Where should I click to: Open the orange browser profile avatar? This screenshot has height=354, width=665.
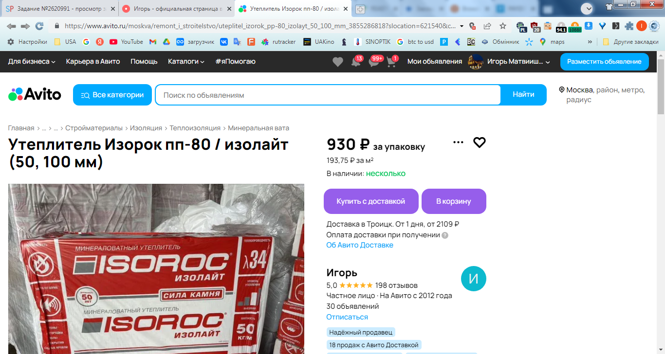point(642,26)
